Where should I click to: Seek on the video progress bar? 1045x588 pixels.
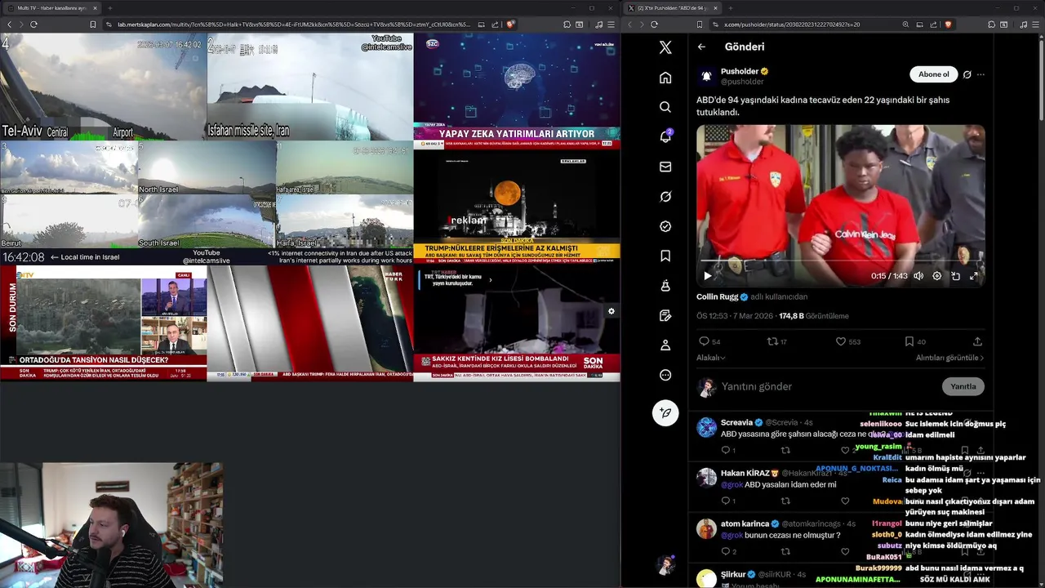(x=841, y=261)
